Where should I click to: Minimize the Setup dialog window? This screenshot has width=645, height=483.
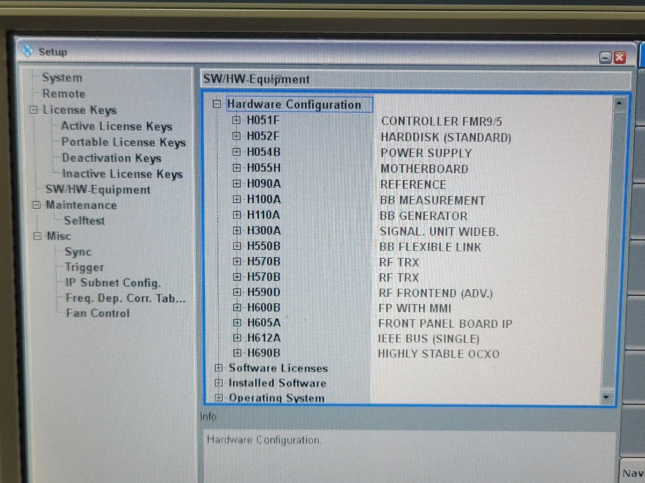(x=606, y=58)
